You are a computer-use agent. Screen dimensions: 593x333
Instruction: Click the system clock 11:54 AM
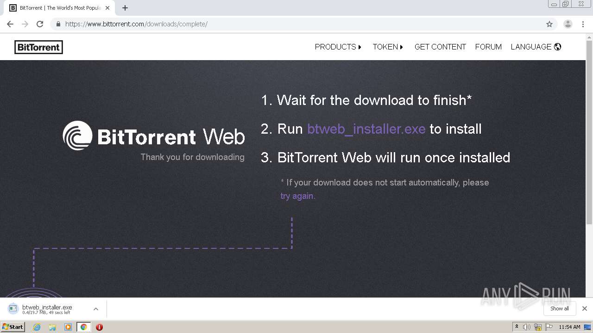point(569,327)
